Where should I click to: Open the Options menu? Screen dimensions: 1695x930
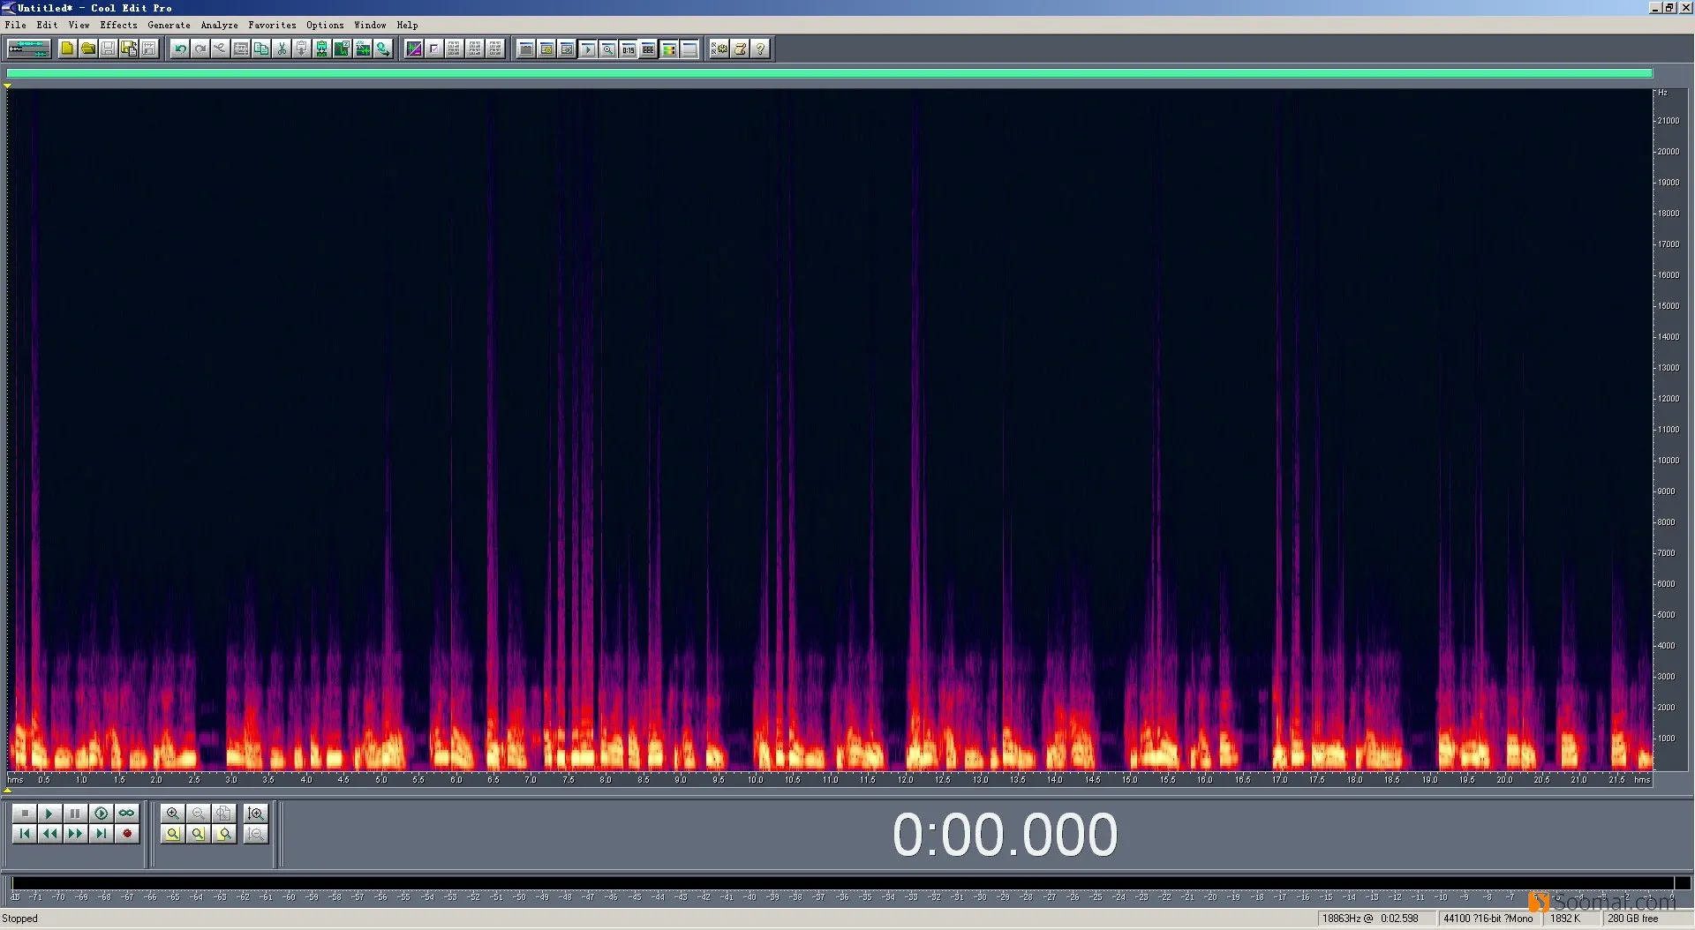pos(325,25)
